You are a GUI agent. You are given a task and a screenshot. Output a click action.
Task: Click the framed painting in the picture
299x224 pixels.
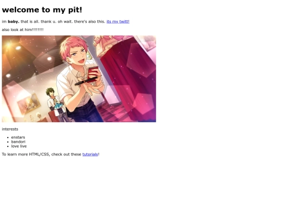coord(29,103)
